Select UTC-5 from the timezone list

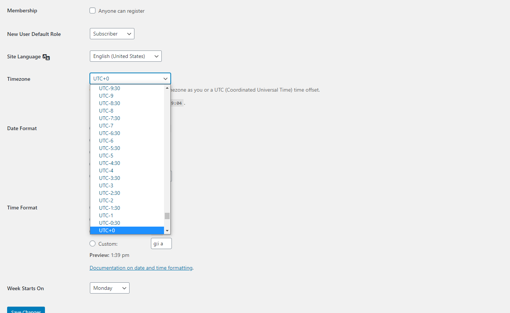click(106, 155)
